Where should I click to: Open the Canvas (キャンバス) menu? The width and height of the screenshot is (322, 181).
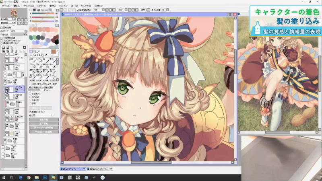pyautogui.click(x=29, y=6)
